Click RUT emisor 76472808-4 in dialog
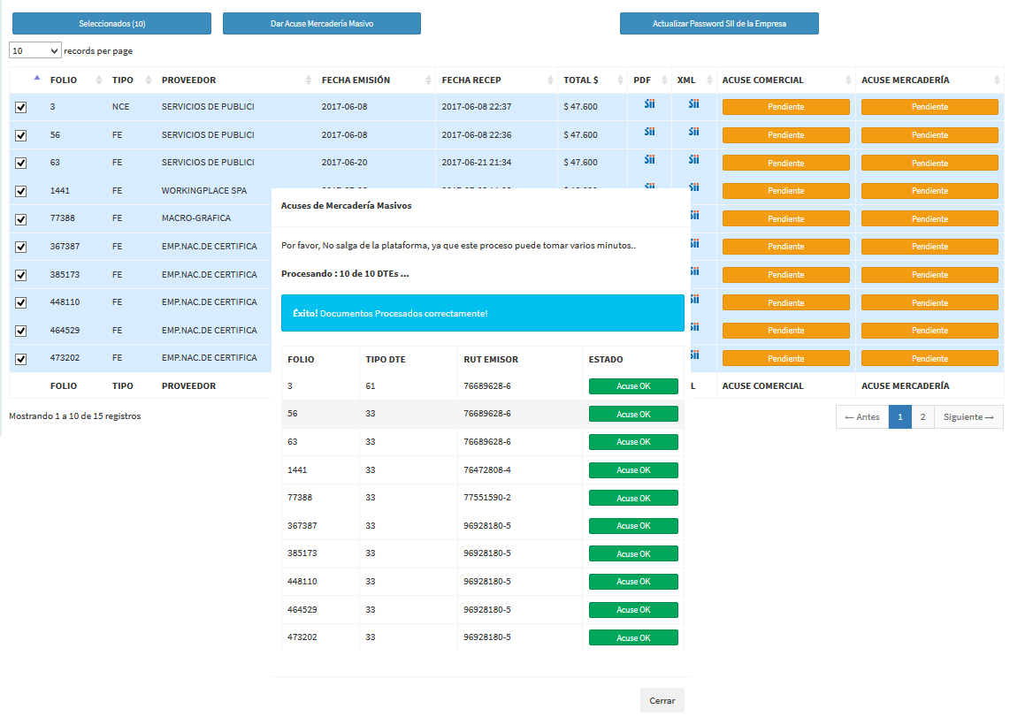The width and height of the screenshot is (1010, 717). [x=487, y=469]
